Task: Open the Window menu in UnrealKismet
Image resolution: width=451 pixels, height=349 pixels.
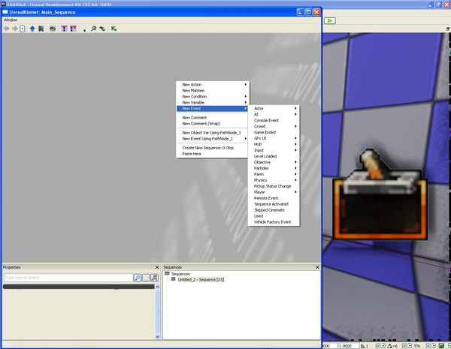Action: click(x=11, y=20)
